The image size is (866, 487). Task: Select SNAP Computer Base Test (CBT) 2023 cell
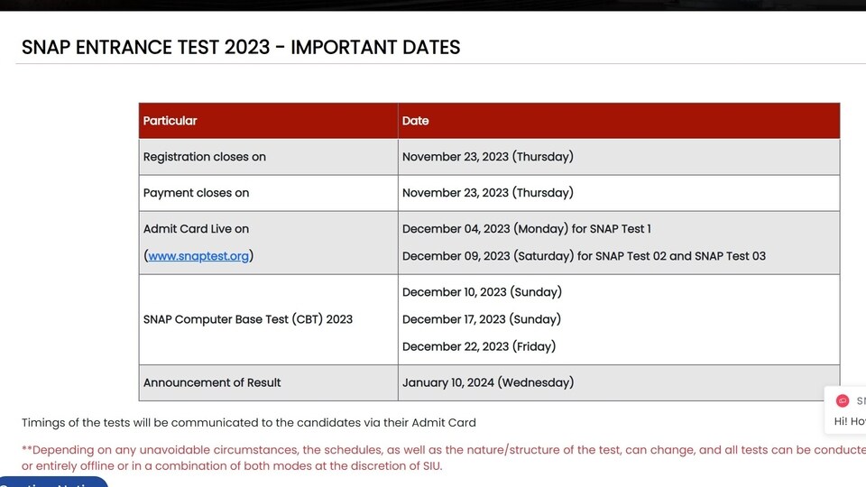269,319
